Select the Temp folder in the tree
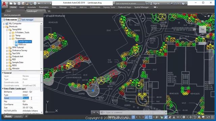The image size is (216, 121). click(18, 35)
